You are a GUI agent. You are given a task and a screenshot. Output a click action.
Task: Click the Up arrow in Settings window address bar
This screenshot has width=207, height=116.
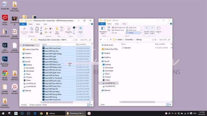(x=111, y=39)
